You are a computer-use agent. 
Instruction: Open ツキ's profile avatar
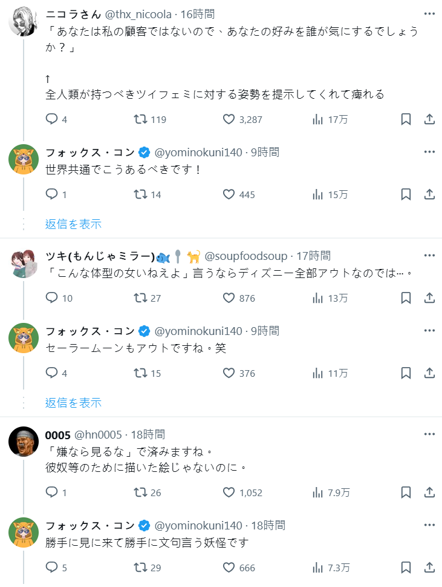coord(24,264)
